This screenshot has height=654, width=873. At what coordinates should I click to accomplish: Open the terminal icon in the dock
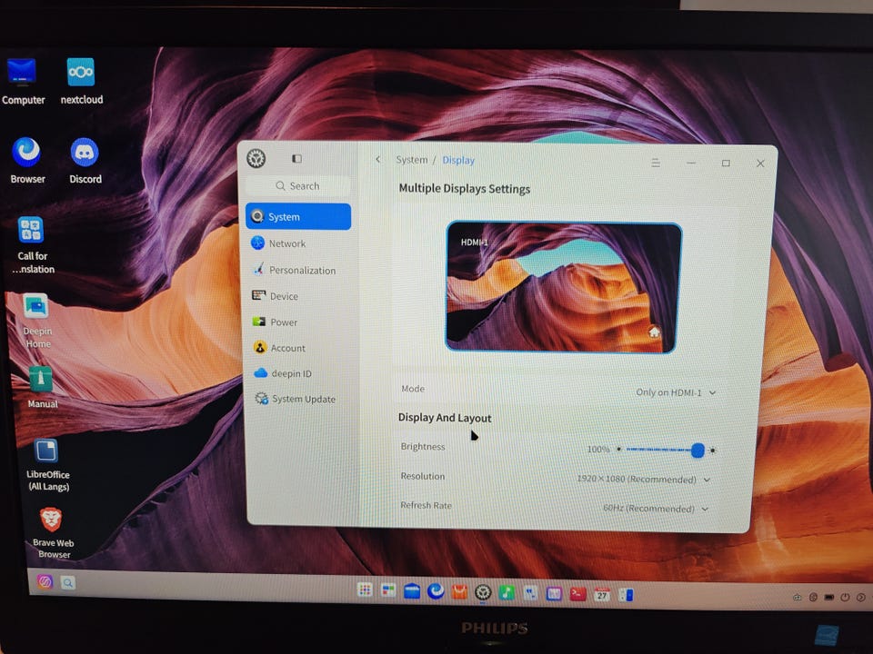pyautogui.click(x=578, y=594)
